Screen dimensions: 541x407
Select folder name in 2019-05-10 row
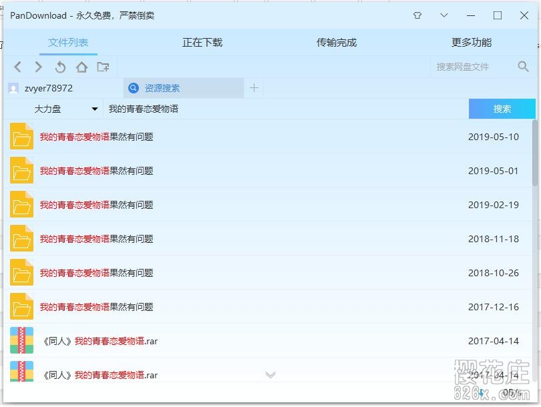click(x=96, y=137)
